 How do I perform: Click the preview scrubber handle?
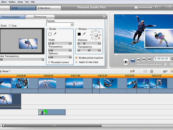[x=116, y=54]
